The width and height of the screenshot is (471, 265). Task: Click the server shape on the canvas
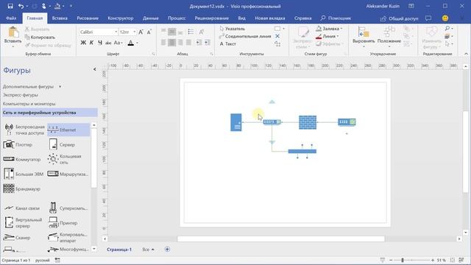click(x=235, y=122)
